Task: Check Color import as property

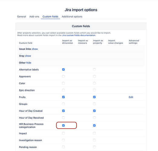Action: 94,83
